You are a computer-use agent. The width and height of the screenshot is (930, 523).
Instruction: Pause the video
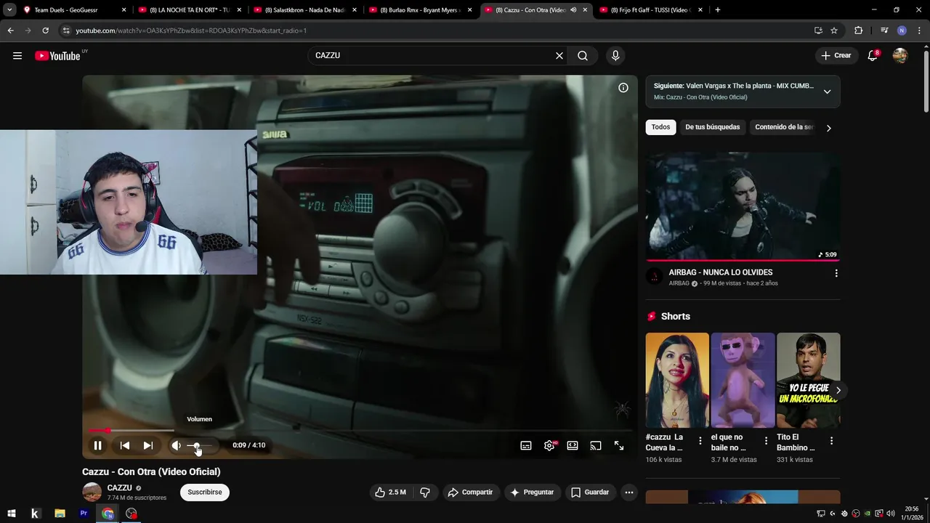point(97,445)
